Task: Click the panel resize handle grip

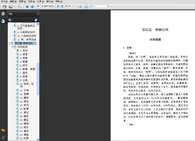Action: [x=40, y=76]
